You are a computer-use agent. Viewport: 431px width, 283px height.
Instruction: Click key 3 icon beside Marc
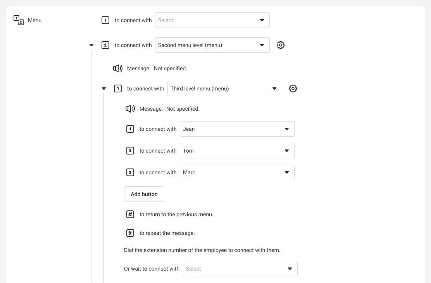click(130, 172)
